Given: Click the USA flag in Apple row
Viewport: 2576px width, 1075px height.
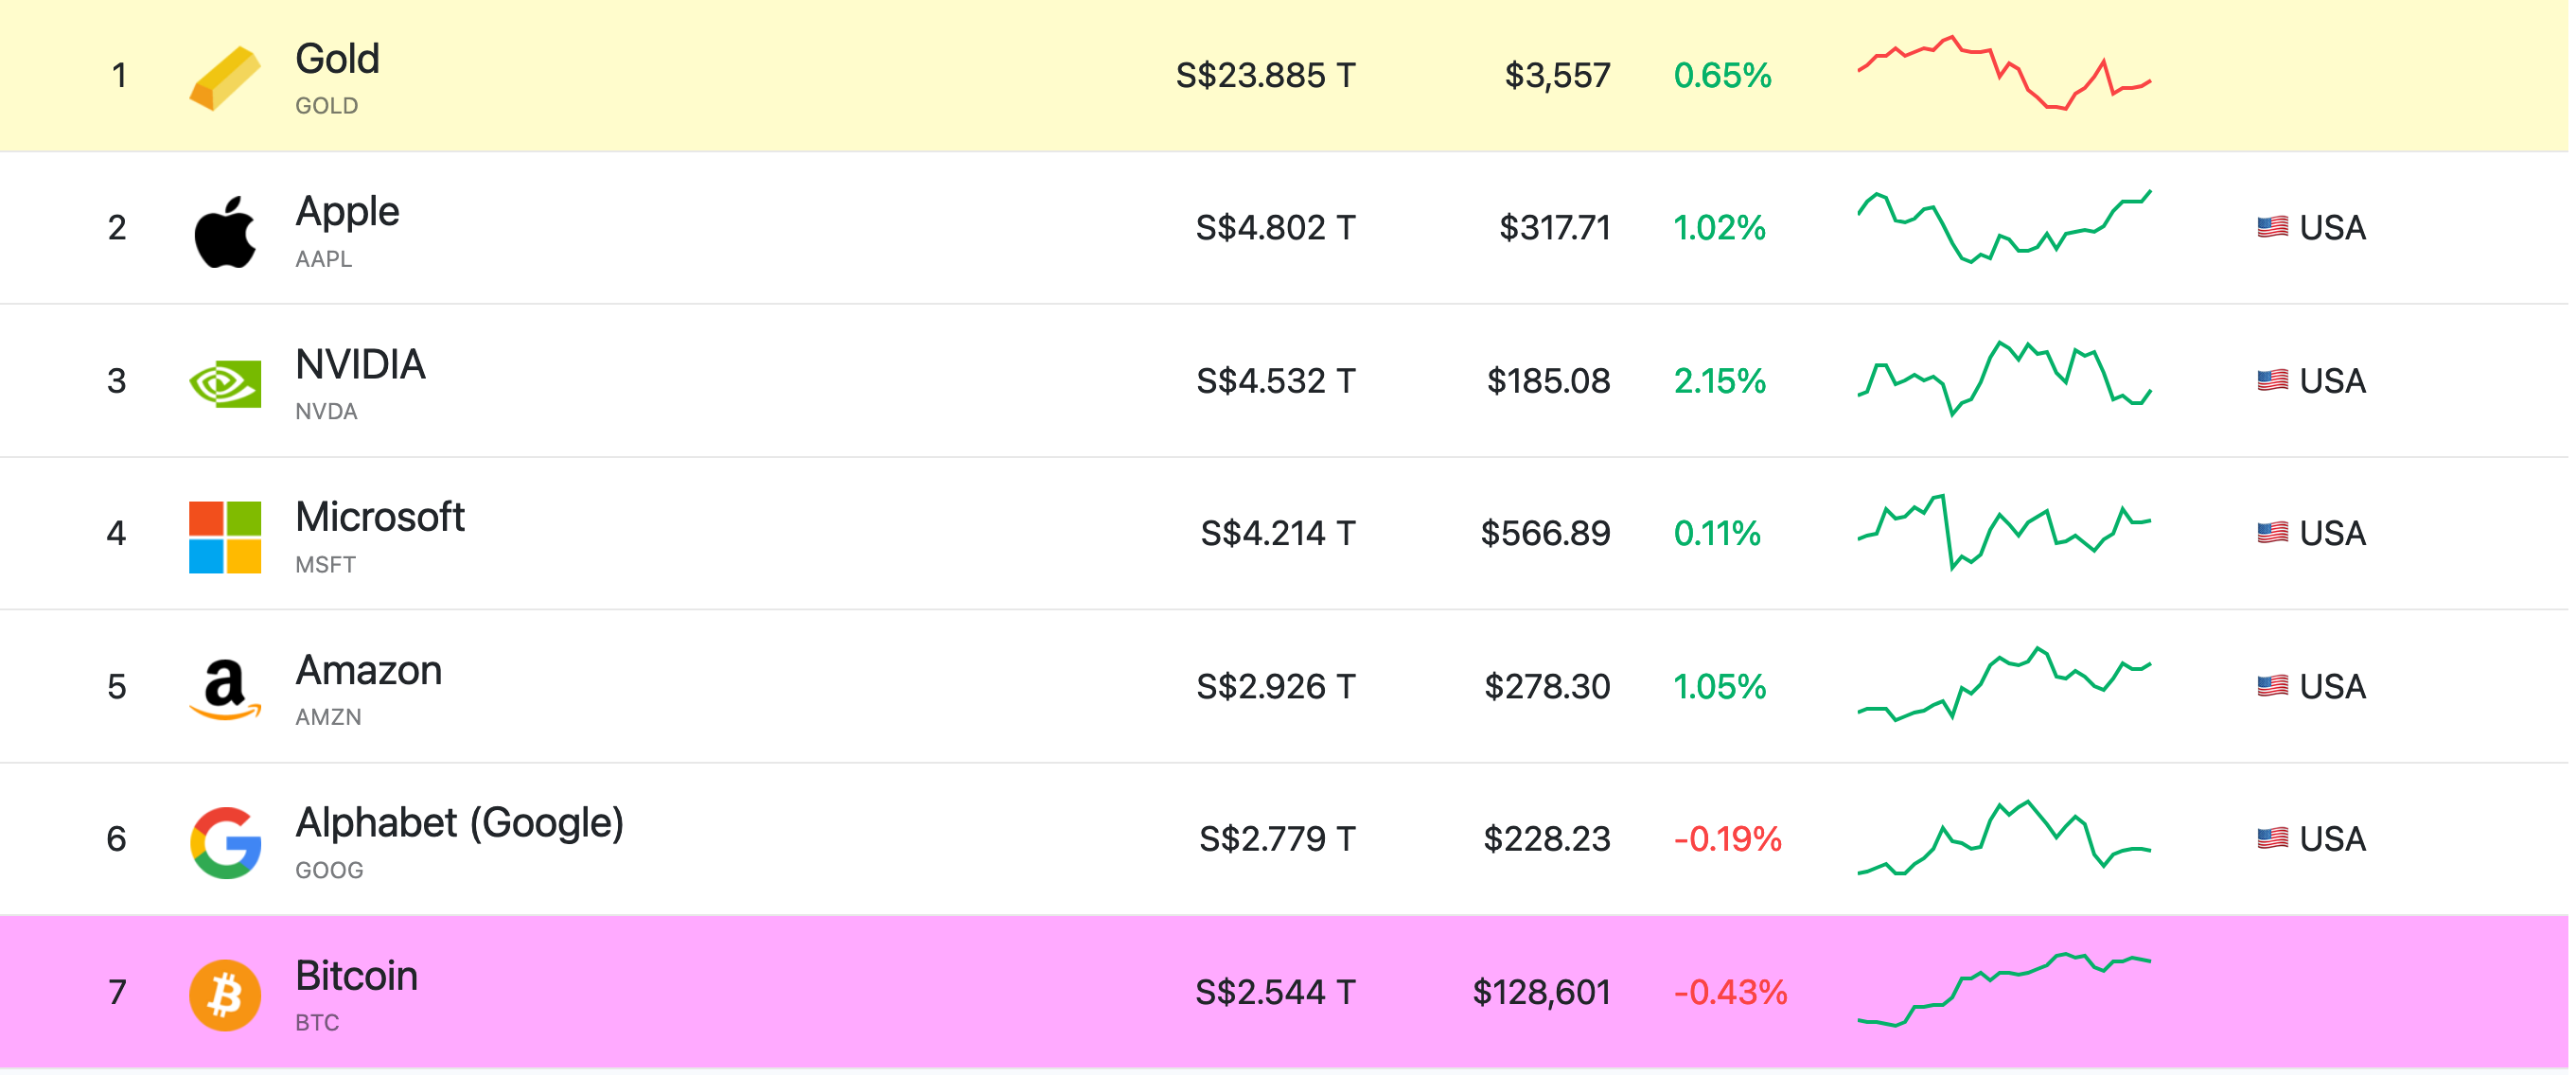Looking at the screenshot, I should pyautogui.click(x=2272, y=228).
